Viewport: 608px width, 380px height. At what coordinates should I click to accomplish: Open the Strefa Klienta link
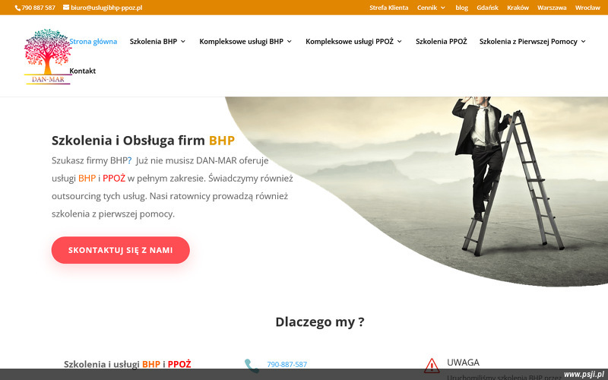pos(388,8)
